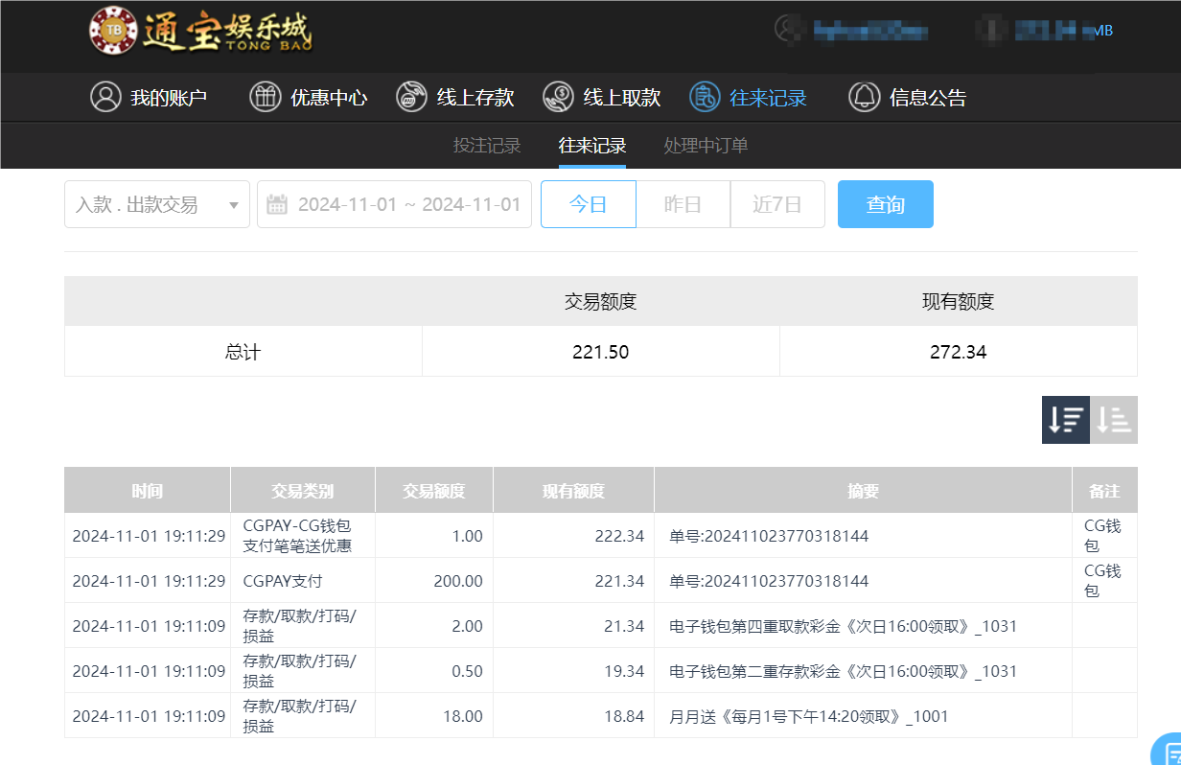Expand the transaction type selector arrow
This screenshot has width=1181, height=765.
233,203
